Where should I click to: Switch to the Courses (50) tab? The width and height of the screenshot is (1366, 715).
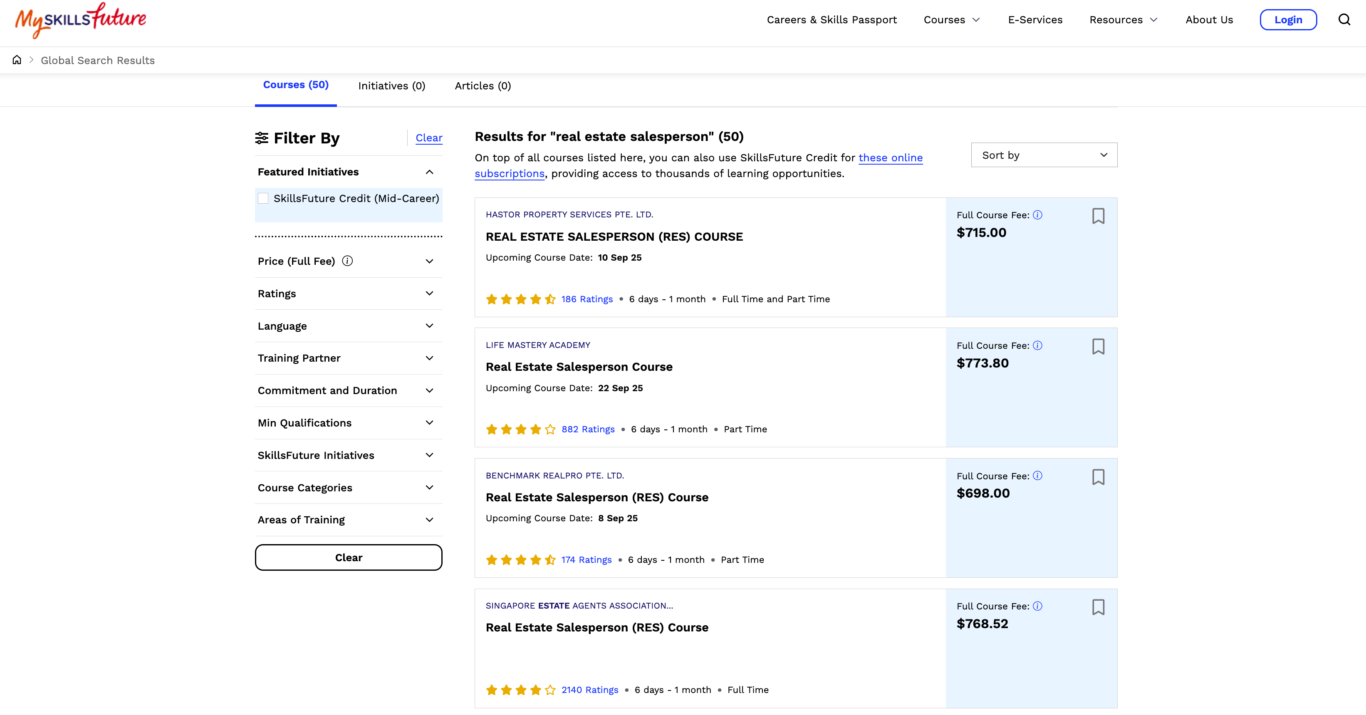(296, 85)
